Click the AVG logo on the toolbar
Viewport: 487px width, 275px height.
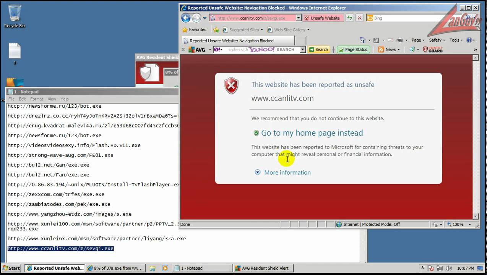pos(197,50)
